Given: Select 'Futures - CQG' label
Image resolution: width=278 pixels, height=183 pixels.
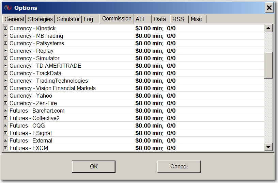Looking at the screenshot, I should 27,126.
